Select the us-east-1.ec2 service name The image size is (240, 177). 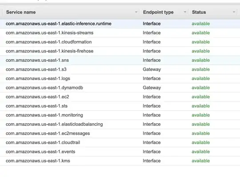[37, 97]
